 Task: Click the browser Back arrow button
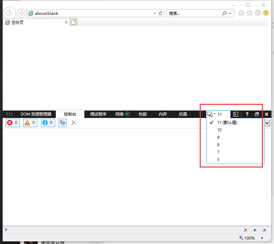pos(9,13)
